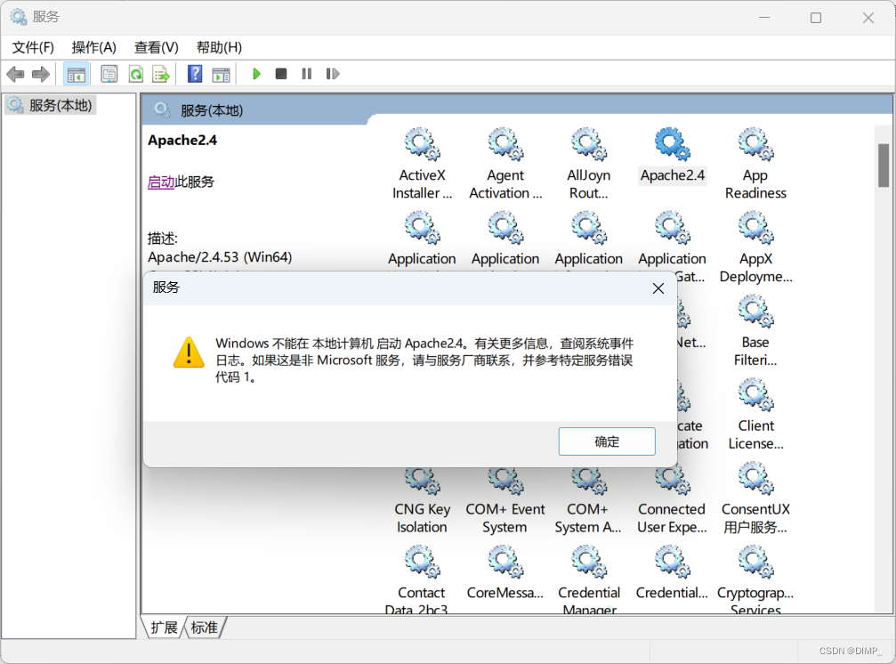This screenshot has height=664, width=896.
Task: Toggle the console tree visibility
Action: click(x=77, y=74)
